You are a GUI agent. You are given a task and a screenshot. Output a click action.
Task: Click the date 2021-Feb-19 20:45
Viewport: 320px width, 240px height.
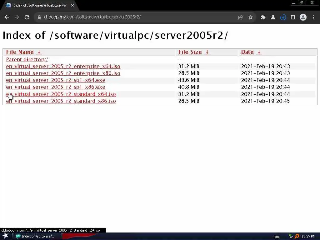[265, 101]
